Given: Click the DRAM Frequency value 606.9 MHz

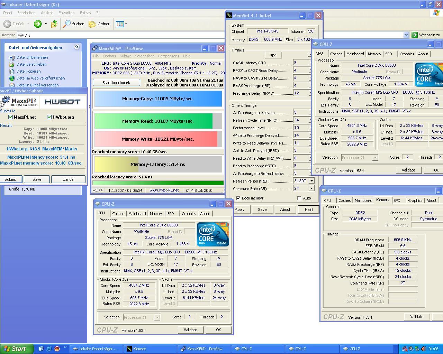Looking at the screenshot, I should (x=403, y=240).
